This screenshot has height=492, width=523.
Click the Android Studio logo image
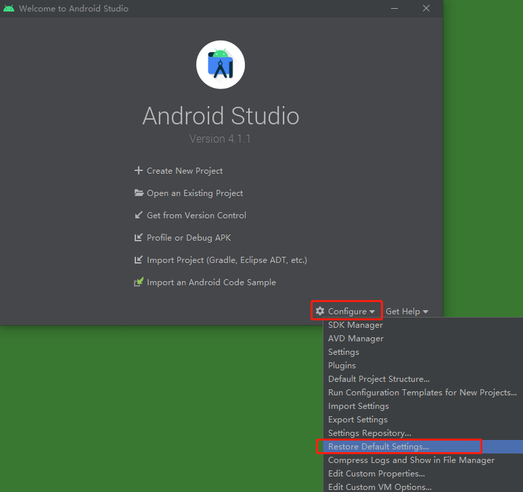point(221,65)
